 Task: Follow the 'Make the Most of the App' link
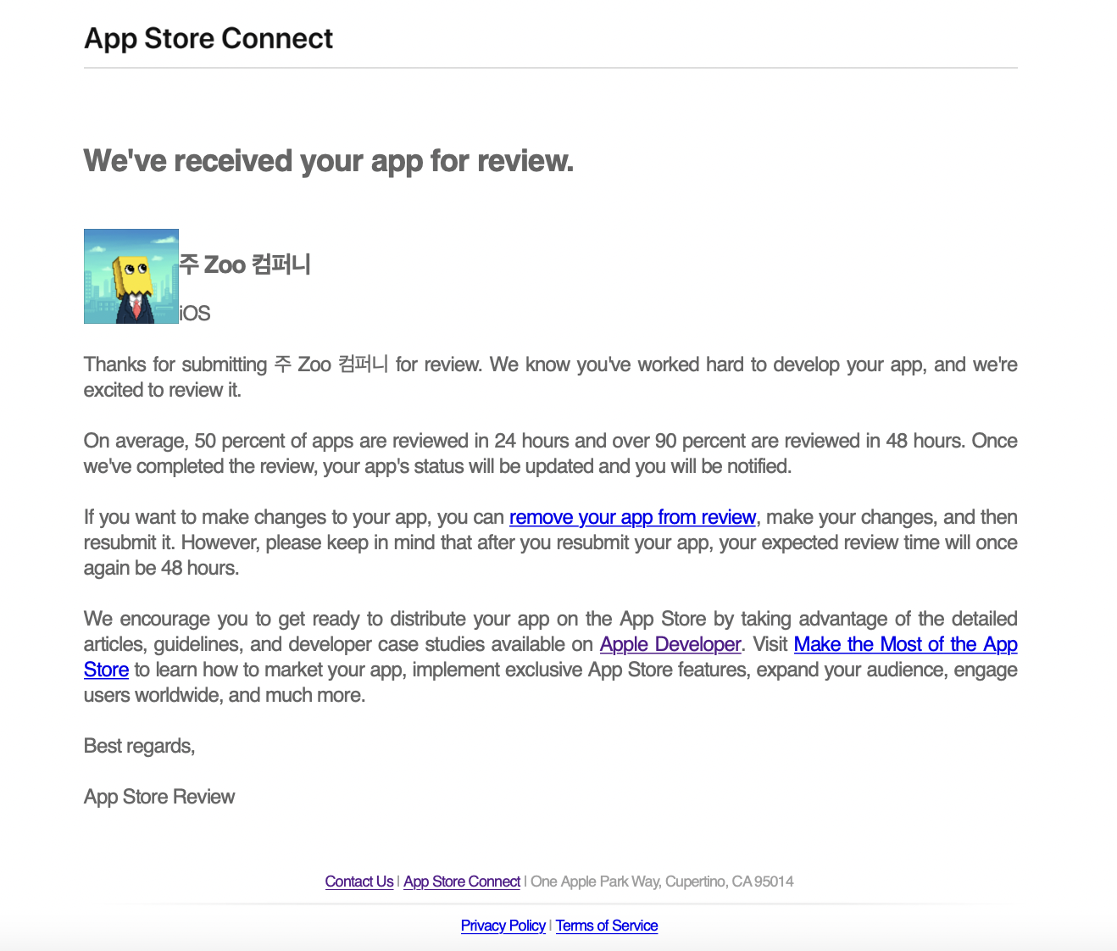click(x=905, y=644)
